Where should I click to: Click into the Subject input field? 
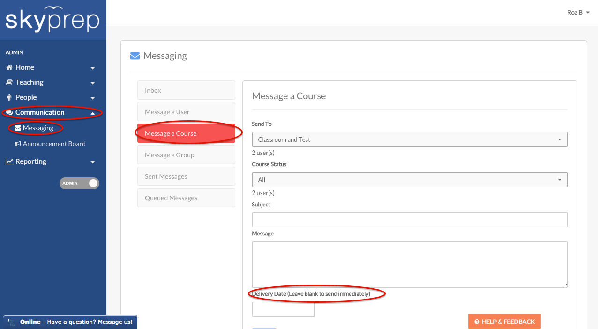(409, 220)
